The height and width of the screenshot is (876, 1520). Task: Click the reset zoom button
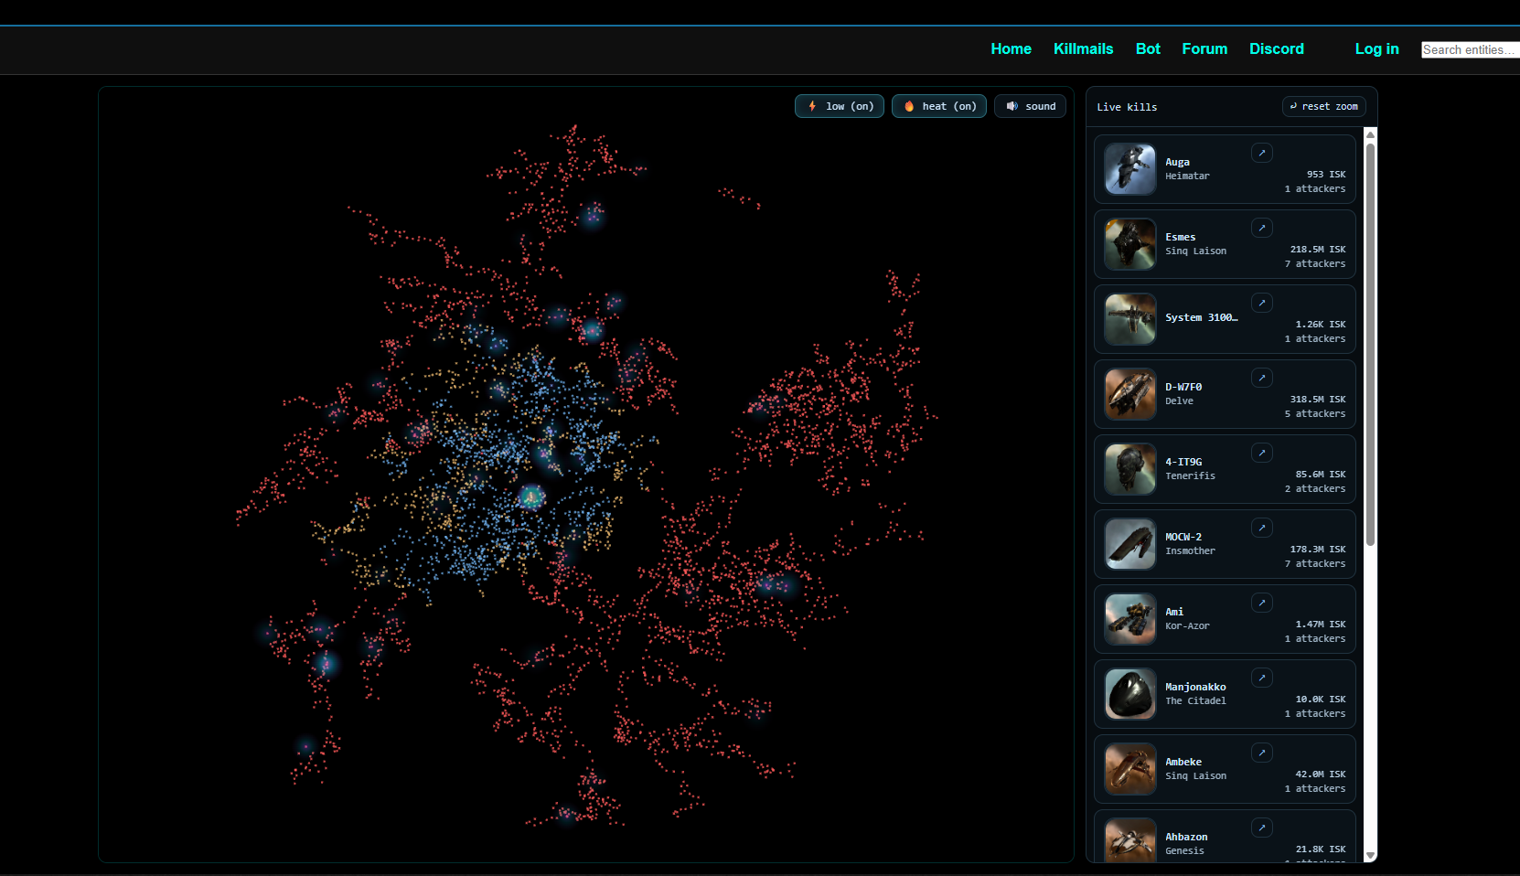pyautogui.click(x=1323, y=106)
